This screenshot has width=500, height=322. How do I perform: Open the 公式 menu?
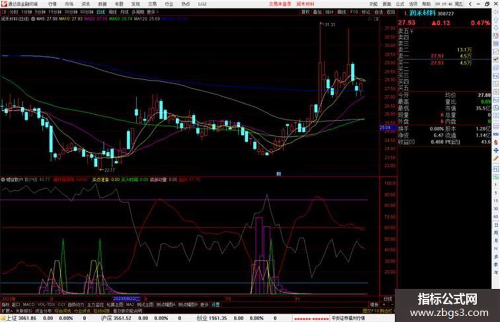[400, 4]
